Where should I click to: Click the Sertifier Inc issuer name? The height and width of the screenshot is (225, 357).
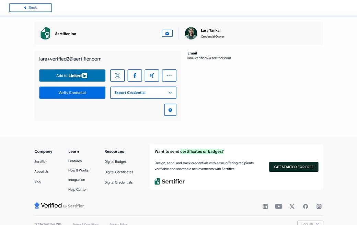(66, 34)
